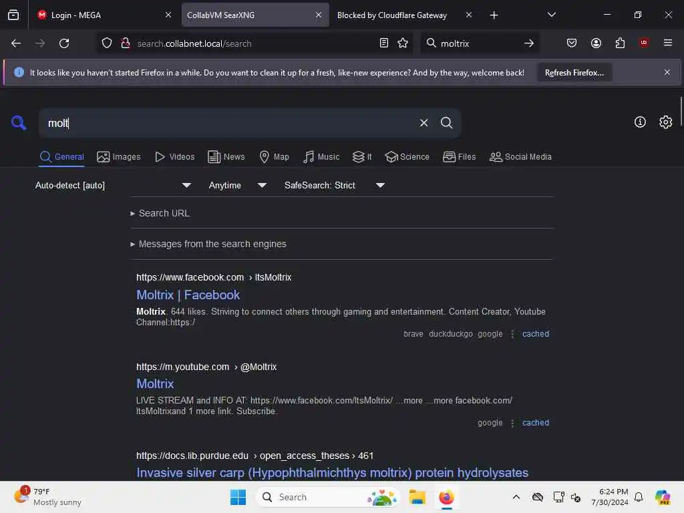Viewport: 684px width, 513px height.
Task: Open the Pocket save icon
Action: (572, 43)
